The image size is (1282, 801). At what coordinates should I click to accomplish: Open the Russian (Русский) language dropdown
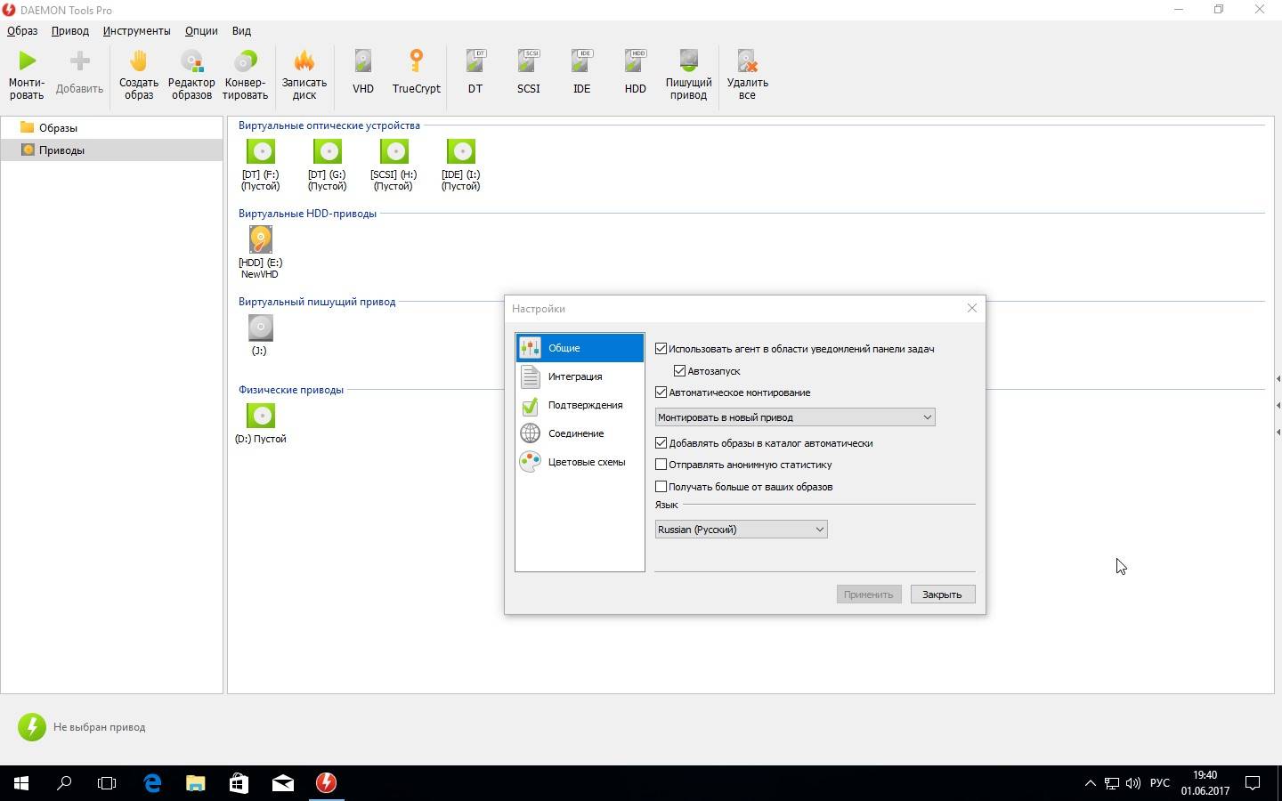(741, 530)
